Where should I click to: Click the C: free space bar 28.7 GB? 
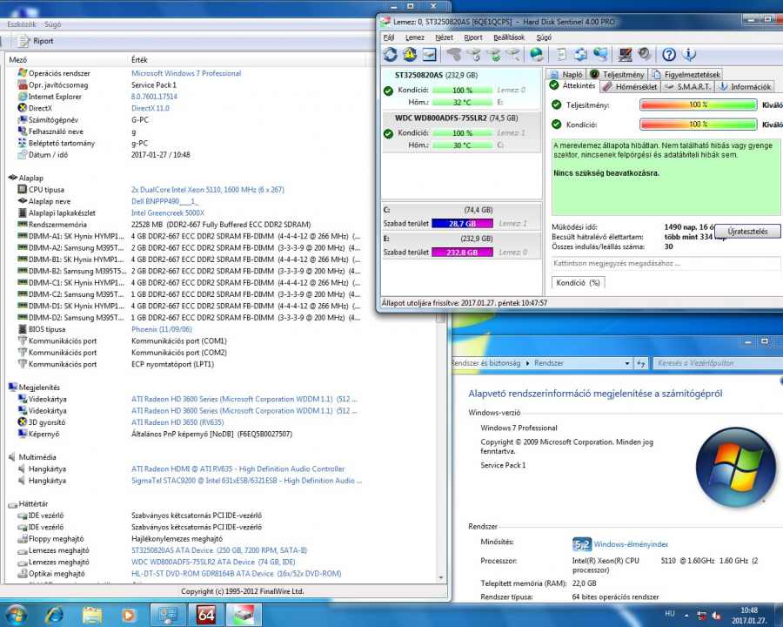[462, 224]
